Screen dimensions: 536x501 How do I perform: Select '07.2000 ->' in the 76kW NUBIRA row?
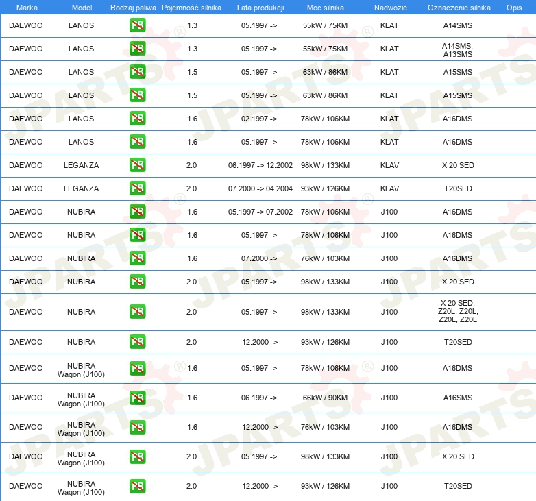259,258
